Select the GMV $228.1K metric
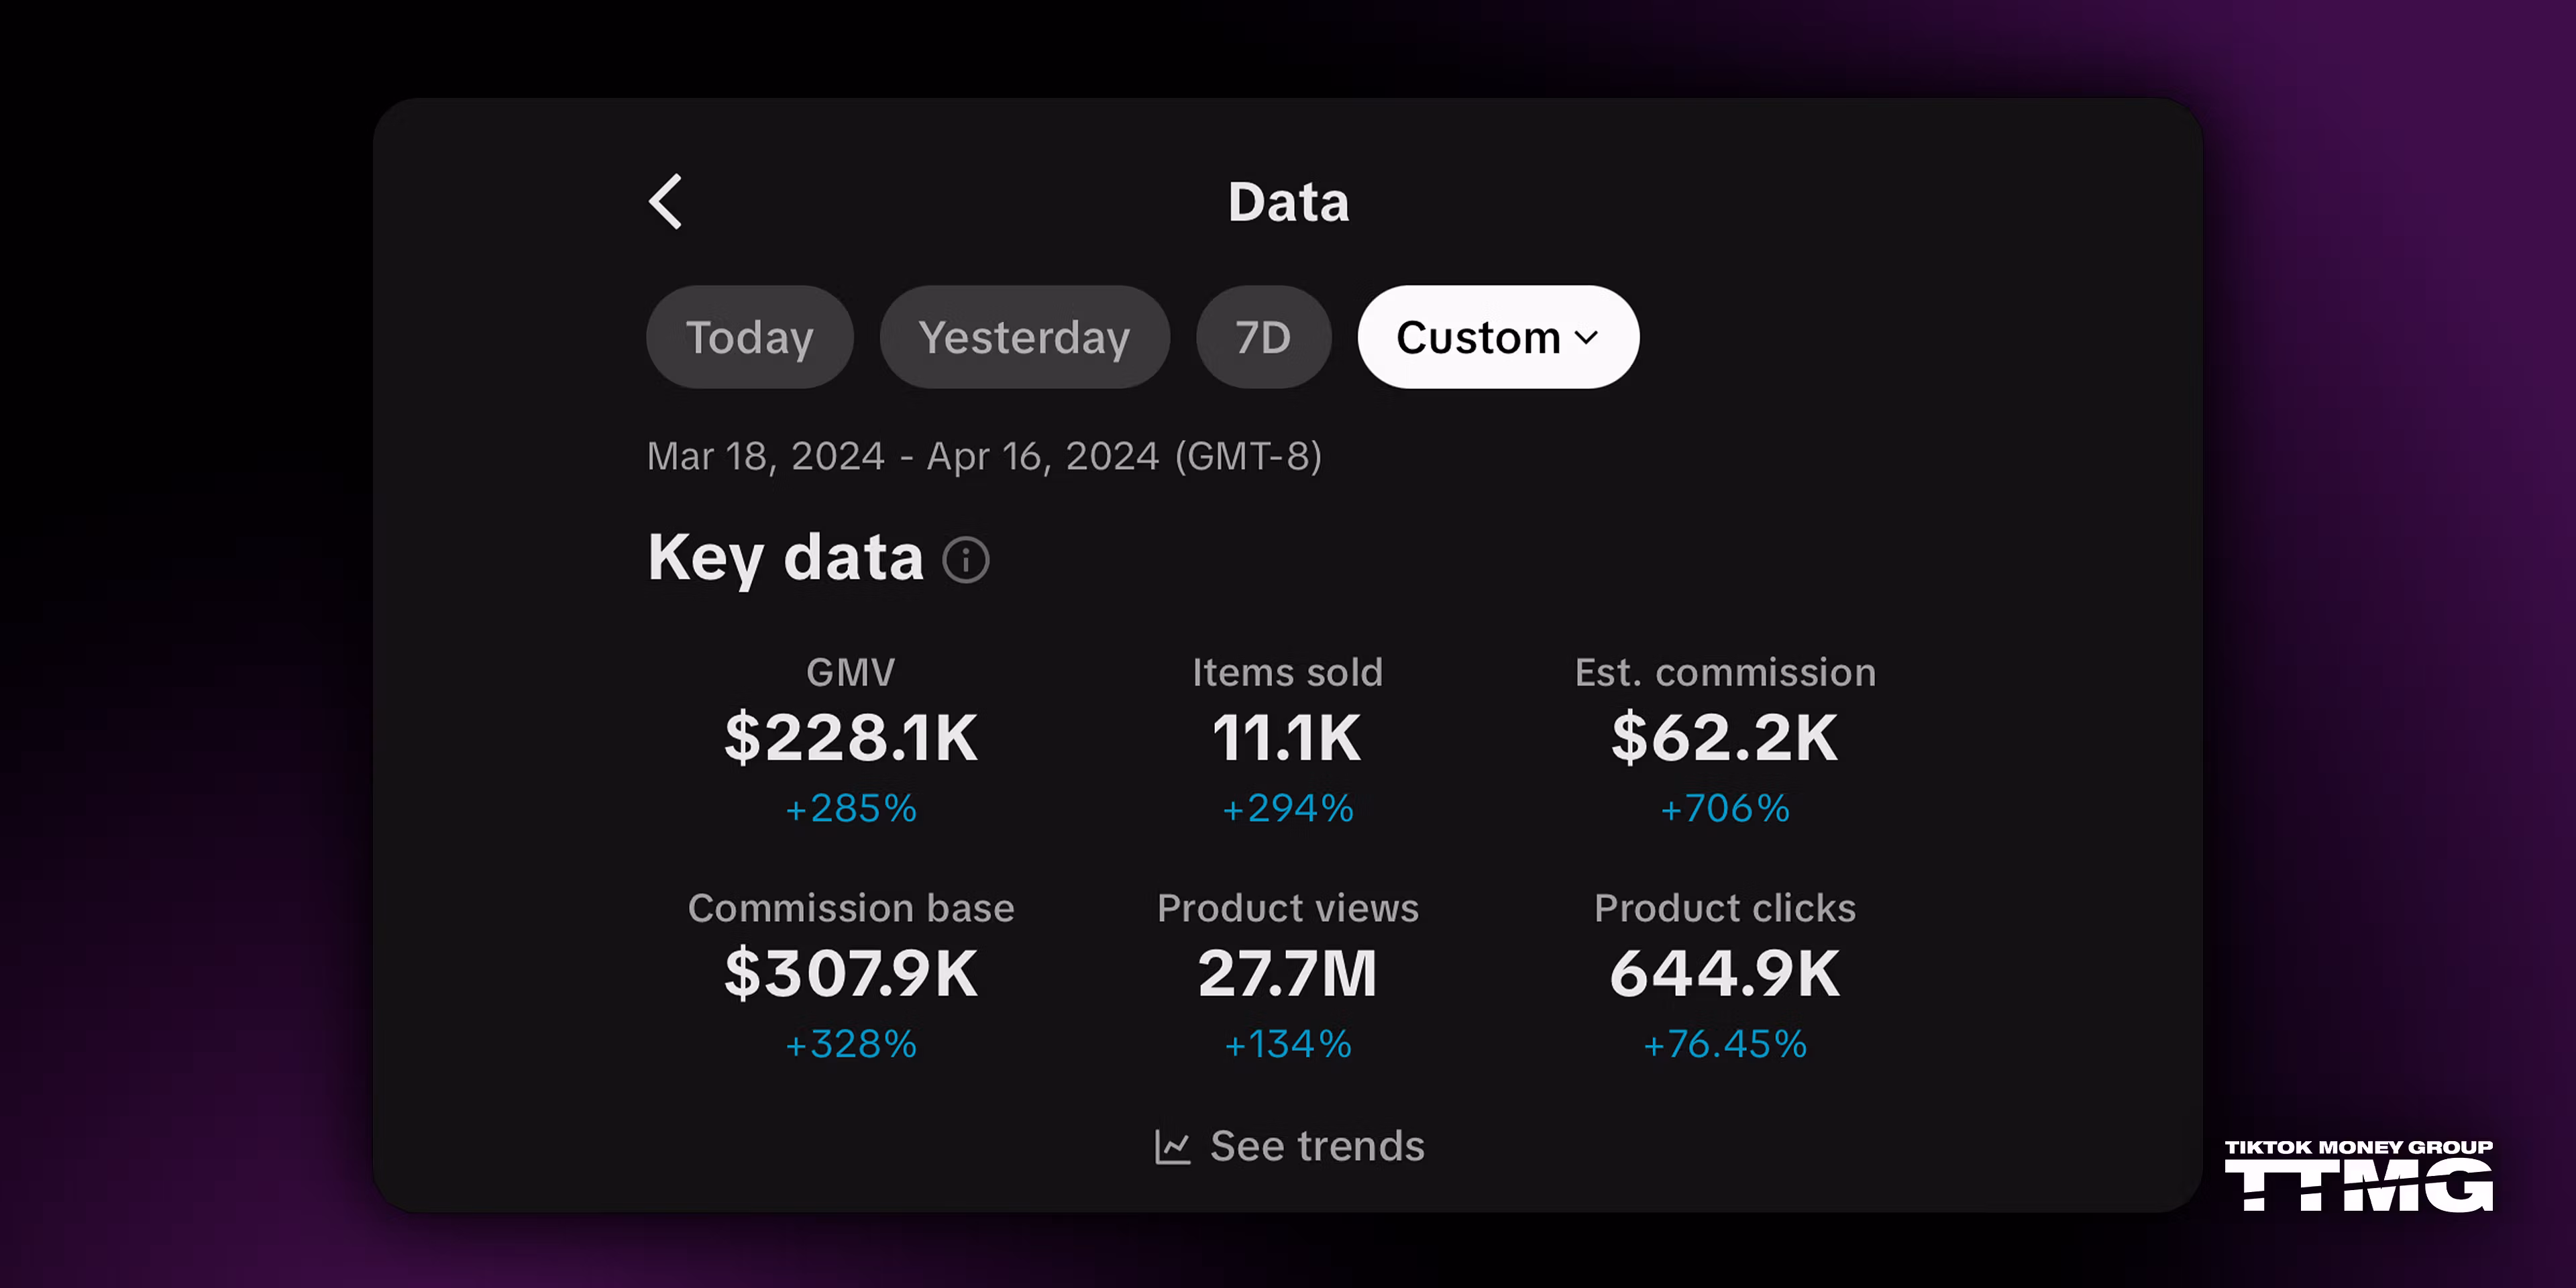 coord(851,738)
